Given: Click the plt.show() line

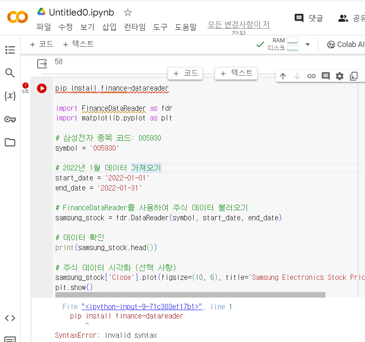Looking at the screenshot, I should [74, 287].
